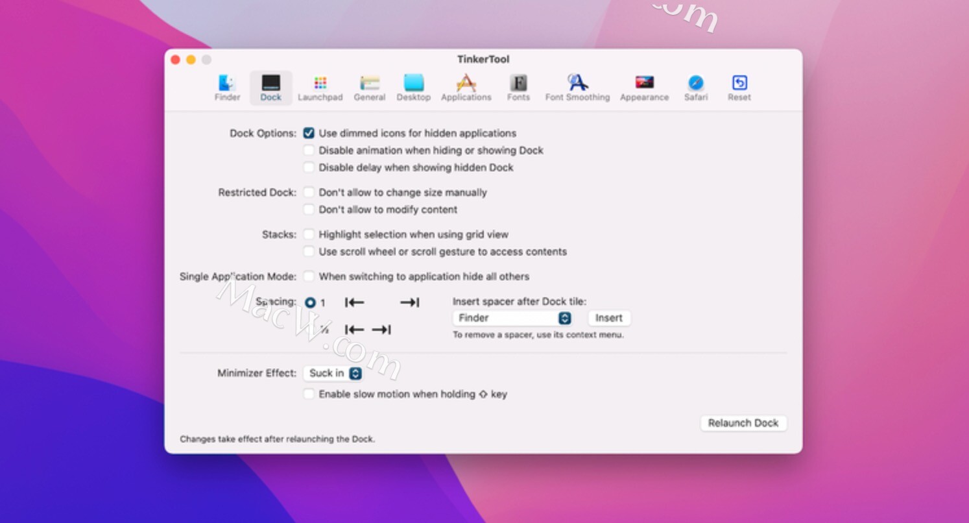Click the remove a spacer hint text
The image size is (969, 523).
click(538, 335)
